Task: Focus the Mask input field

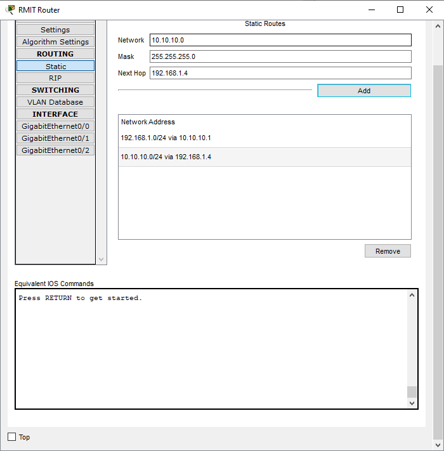Action: coord(280,56)
